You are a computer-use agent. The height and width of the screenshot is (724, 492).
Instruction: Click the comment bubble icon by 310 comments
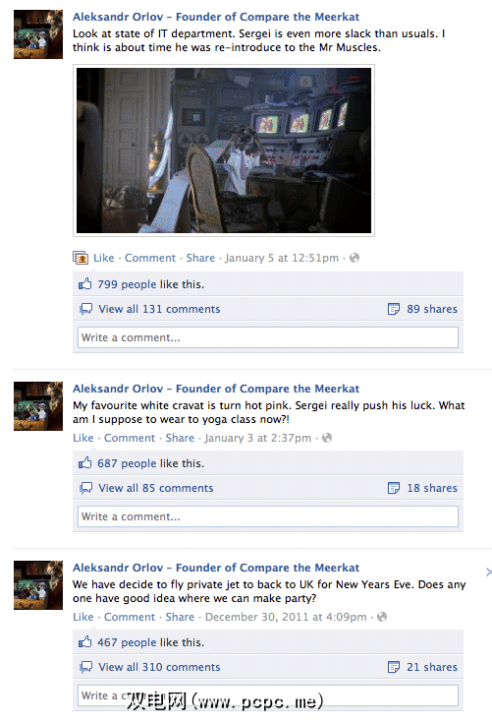85,667
